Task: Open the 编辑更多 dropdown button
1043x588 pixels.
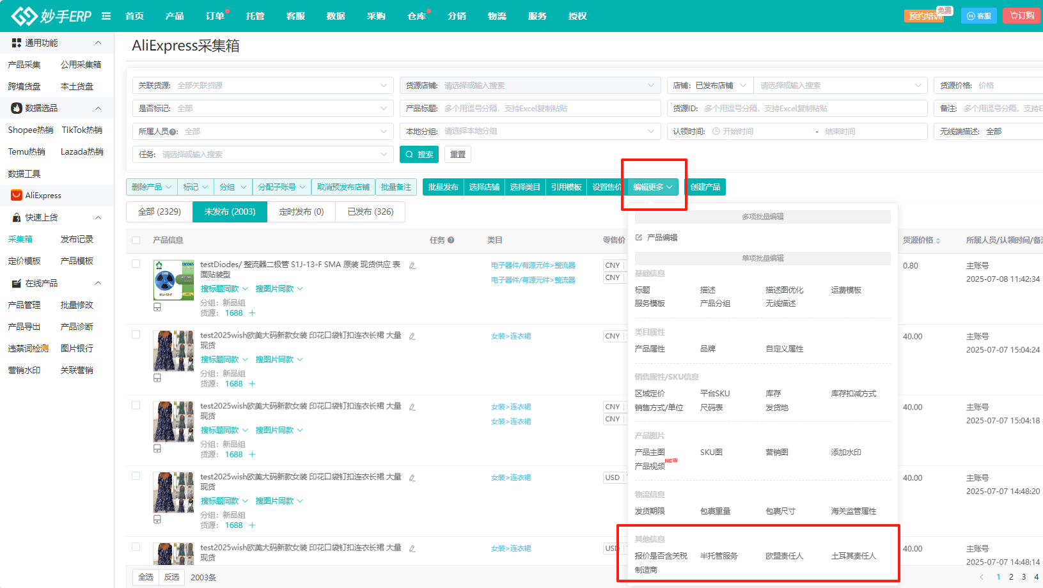Action: [653, 187]
